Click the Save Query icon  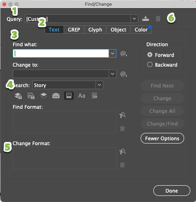point(146,18)
